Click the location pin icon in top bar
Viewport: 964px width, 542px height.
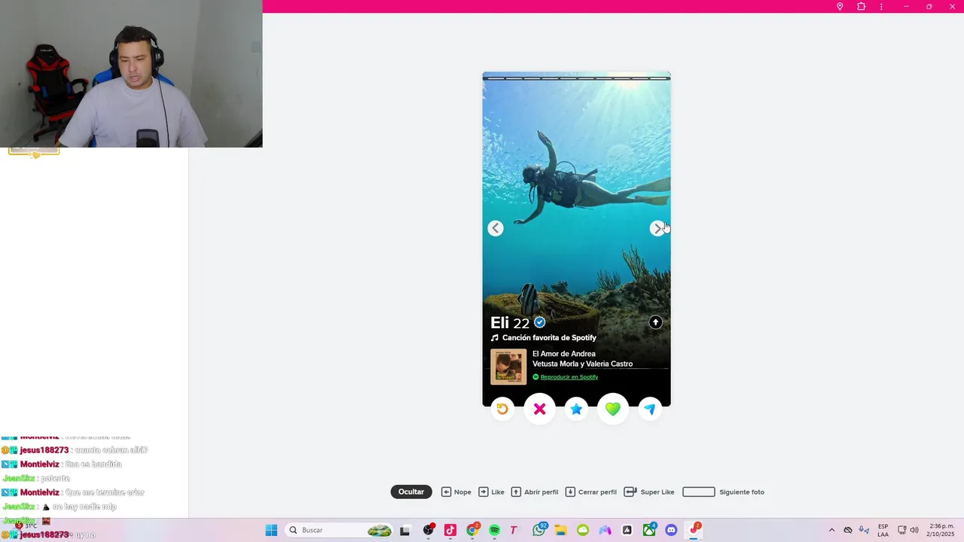coord(840,7)
